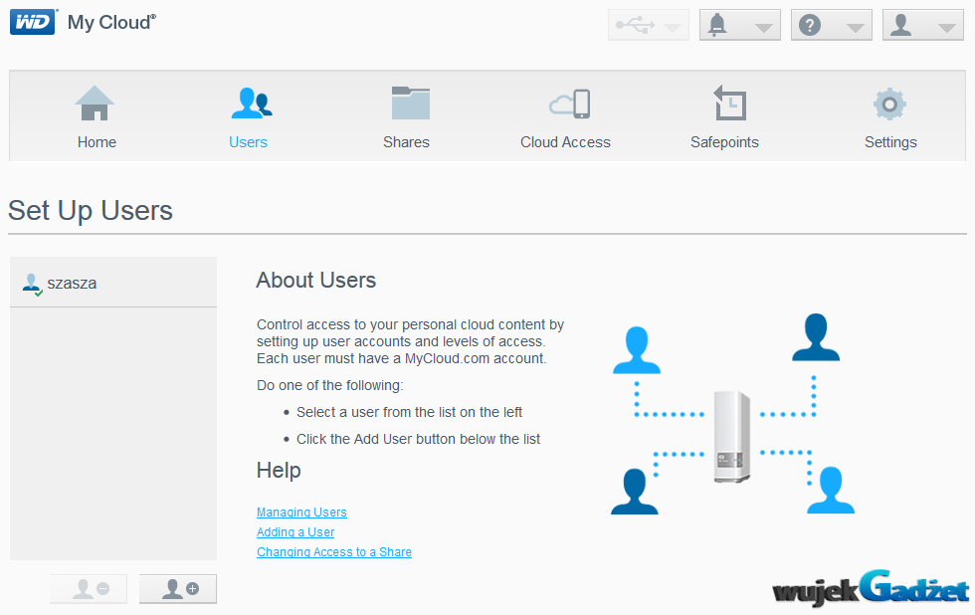Open the Home navigation icon
Viewport: 975px width, 615px height.
pos(96,103)
